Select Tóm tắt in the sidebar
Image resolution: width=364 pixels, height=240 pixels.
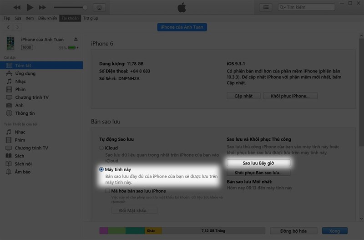[41, 65]
